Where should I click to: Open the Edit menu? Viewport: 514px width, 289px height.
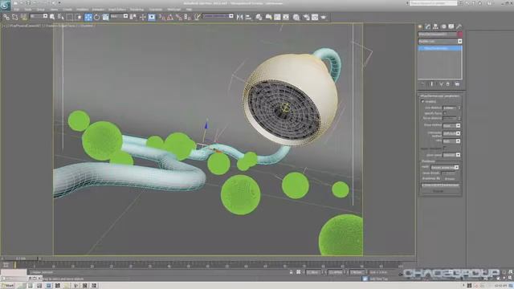16,10
